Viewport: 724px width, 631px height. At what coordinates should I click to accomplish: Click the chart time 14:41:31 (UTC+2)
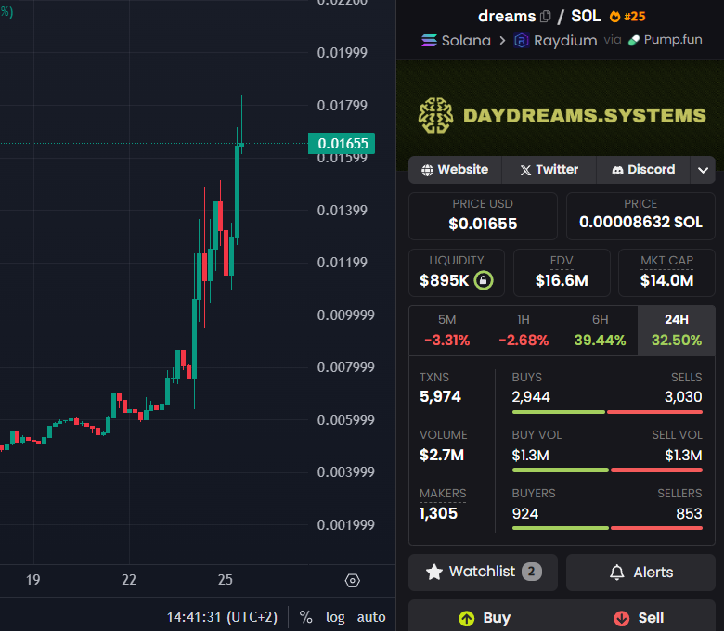pyautogui.click(x=222, y=617)
